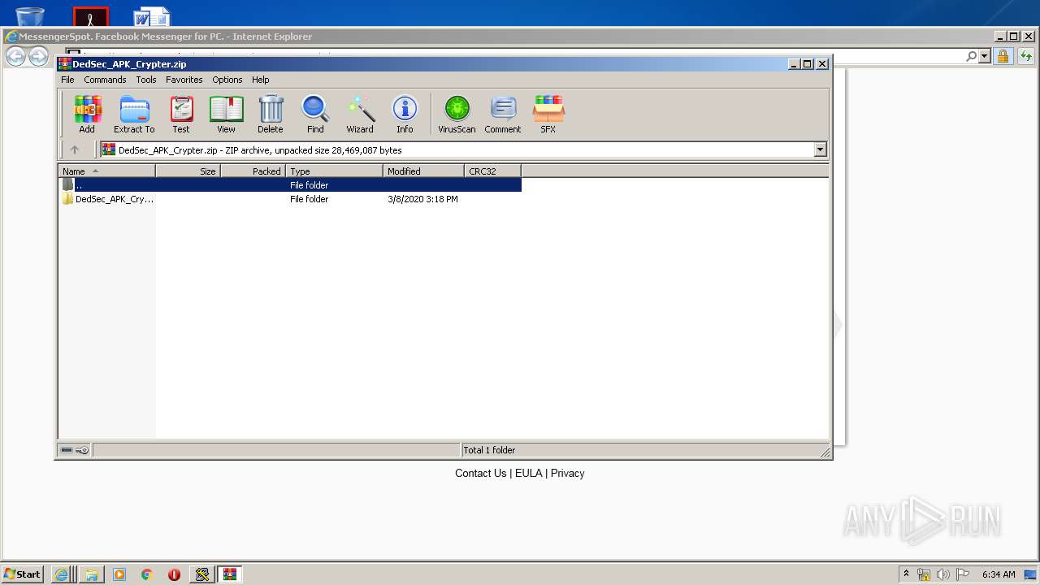Launch Chrome from the taskbar
The width and height of the screenshot is (1040, 585).
[147, 574]
